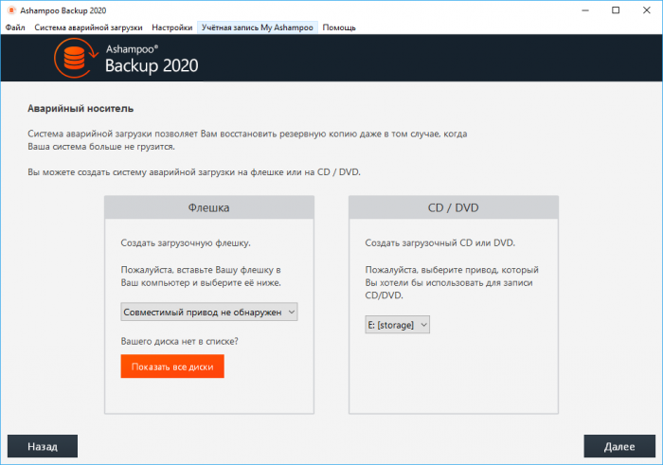
Task: Click the Показать все диски button
Action: click(172, 366)
